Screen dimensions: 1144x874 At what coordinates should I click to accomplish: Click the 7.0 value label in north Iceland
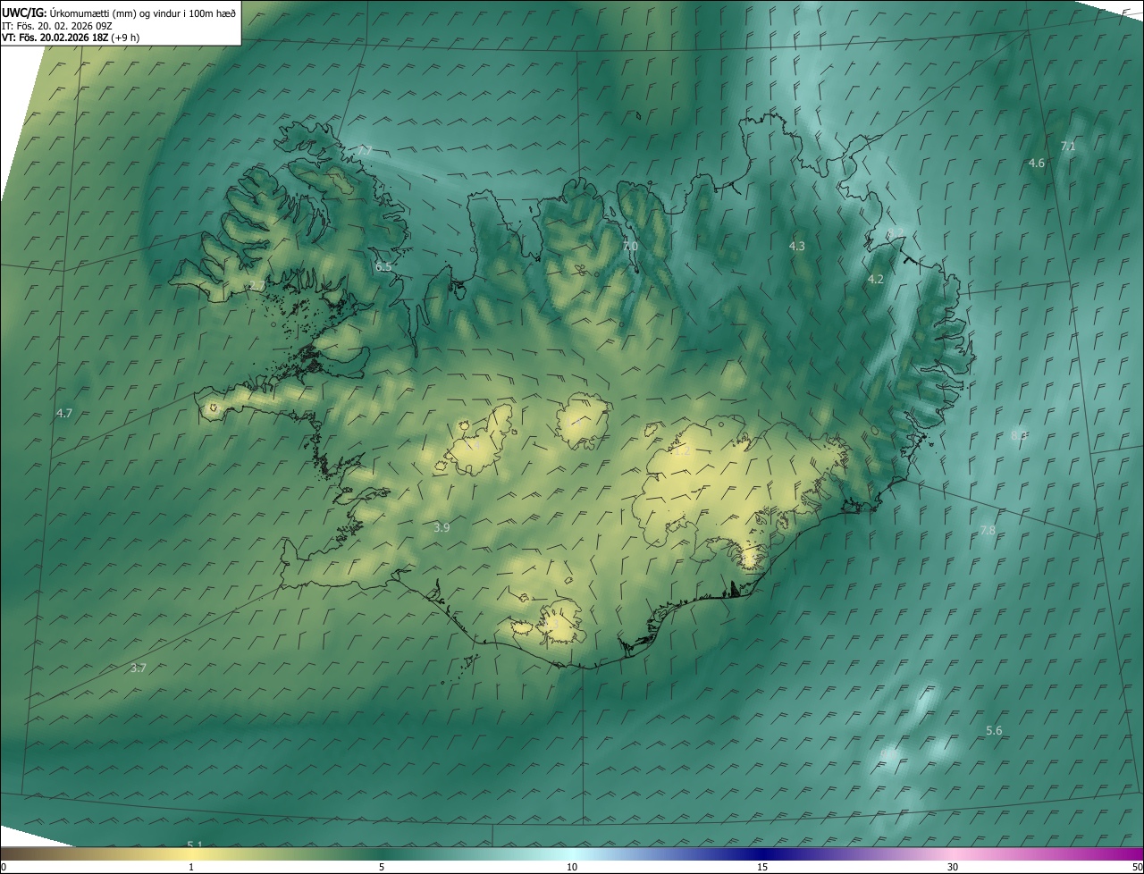(x=630, y=246)
